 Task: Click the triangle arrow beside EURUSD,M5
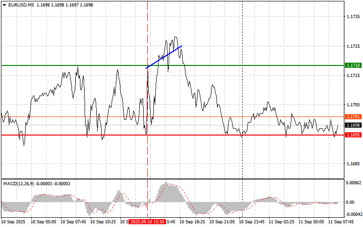(3, 5)
